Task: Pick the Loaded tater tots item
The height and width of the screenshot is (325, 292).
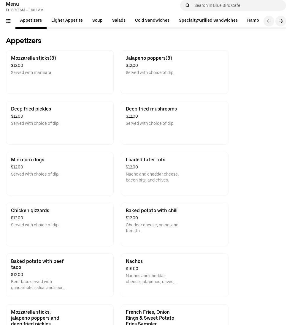Action: coord(174,173)
